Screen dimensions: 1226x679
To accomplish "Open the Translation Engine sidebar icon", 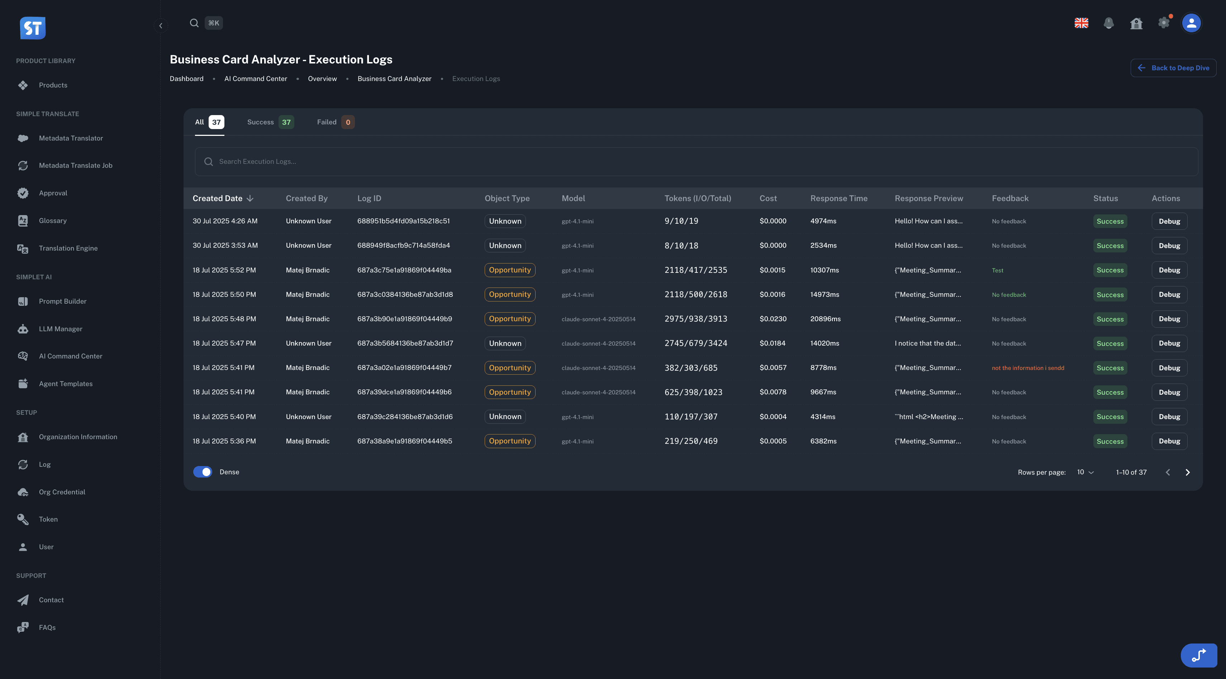I will coord(23,248).
